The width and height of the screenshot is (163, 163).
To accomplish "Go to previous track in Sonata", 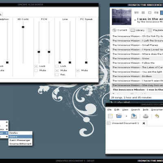I will [137, 13].
